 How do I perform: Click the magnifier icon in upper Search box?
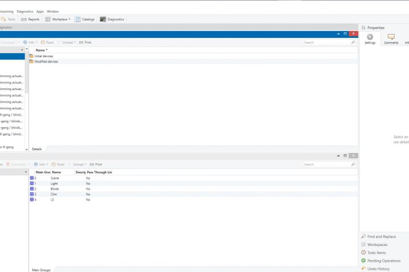[353, 42]
